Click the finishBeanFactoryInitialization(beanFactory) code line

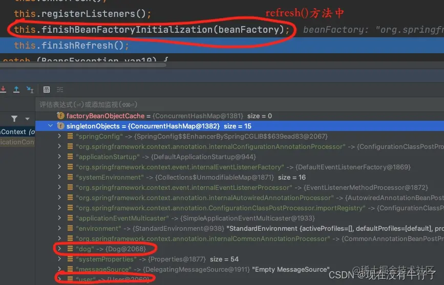tap(152, 30)
